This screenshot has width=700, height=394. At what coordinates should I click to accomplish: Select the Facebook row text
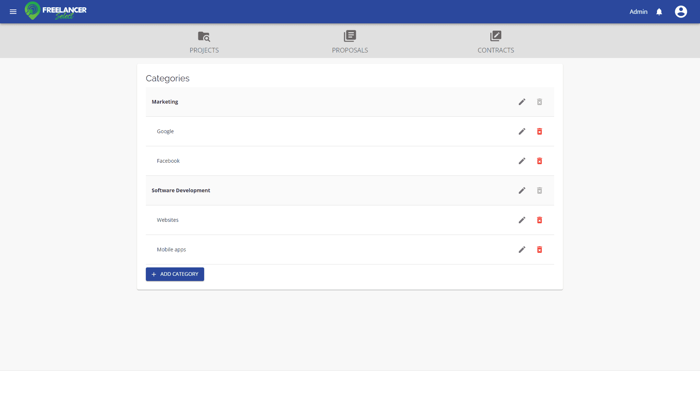point(168,161)
